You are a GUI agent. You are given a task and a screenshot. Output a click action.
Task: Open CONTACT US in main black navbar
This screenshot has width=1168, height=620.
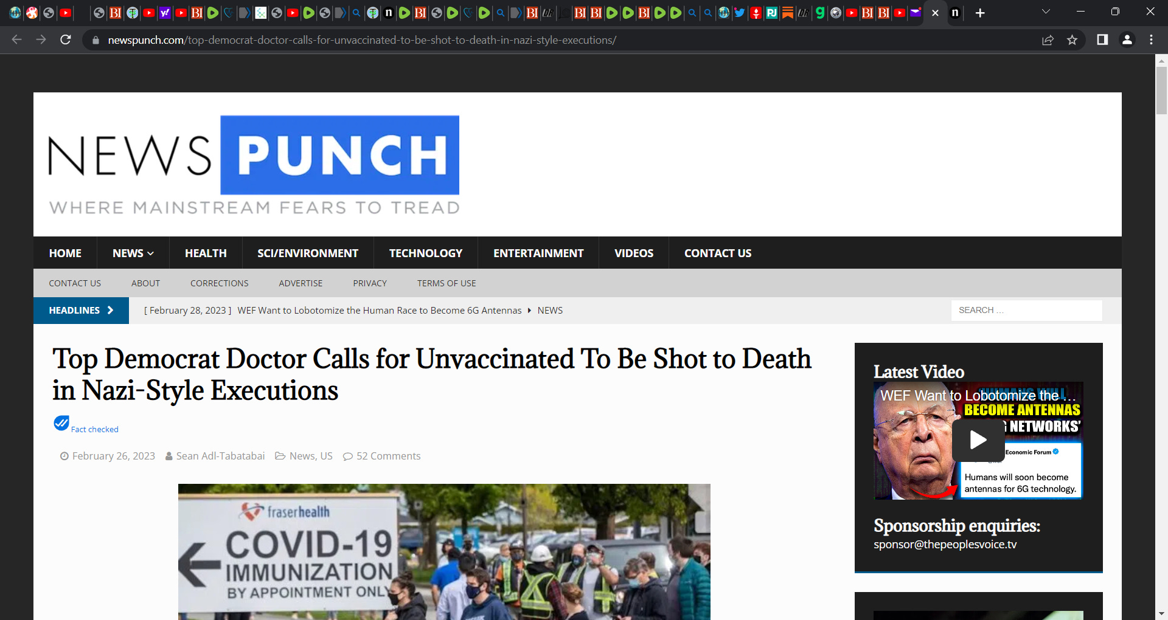718,253
